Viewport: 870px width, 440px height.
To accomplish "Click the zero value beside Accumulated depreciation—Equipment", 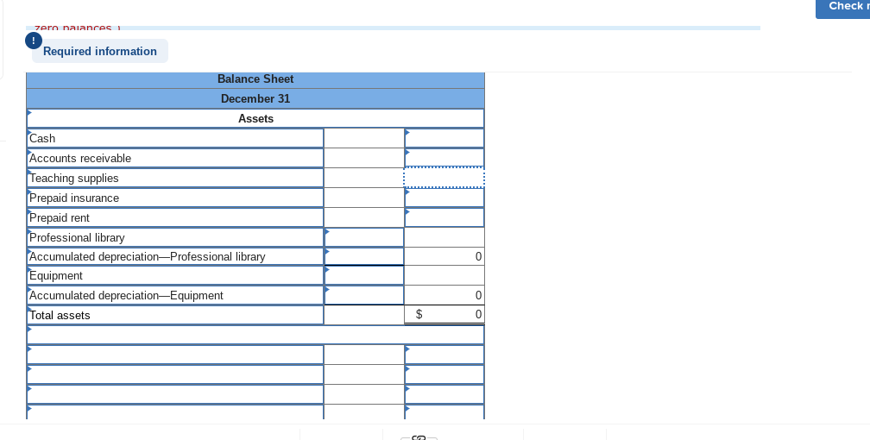I will tap(444, 295).
